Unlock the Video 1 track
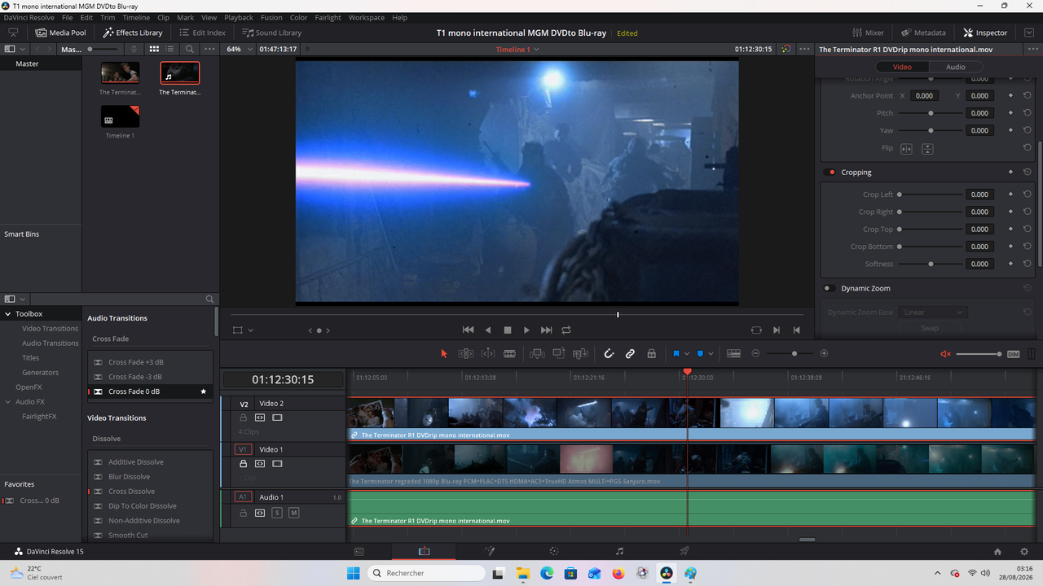 [x=243, y=464]
